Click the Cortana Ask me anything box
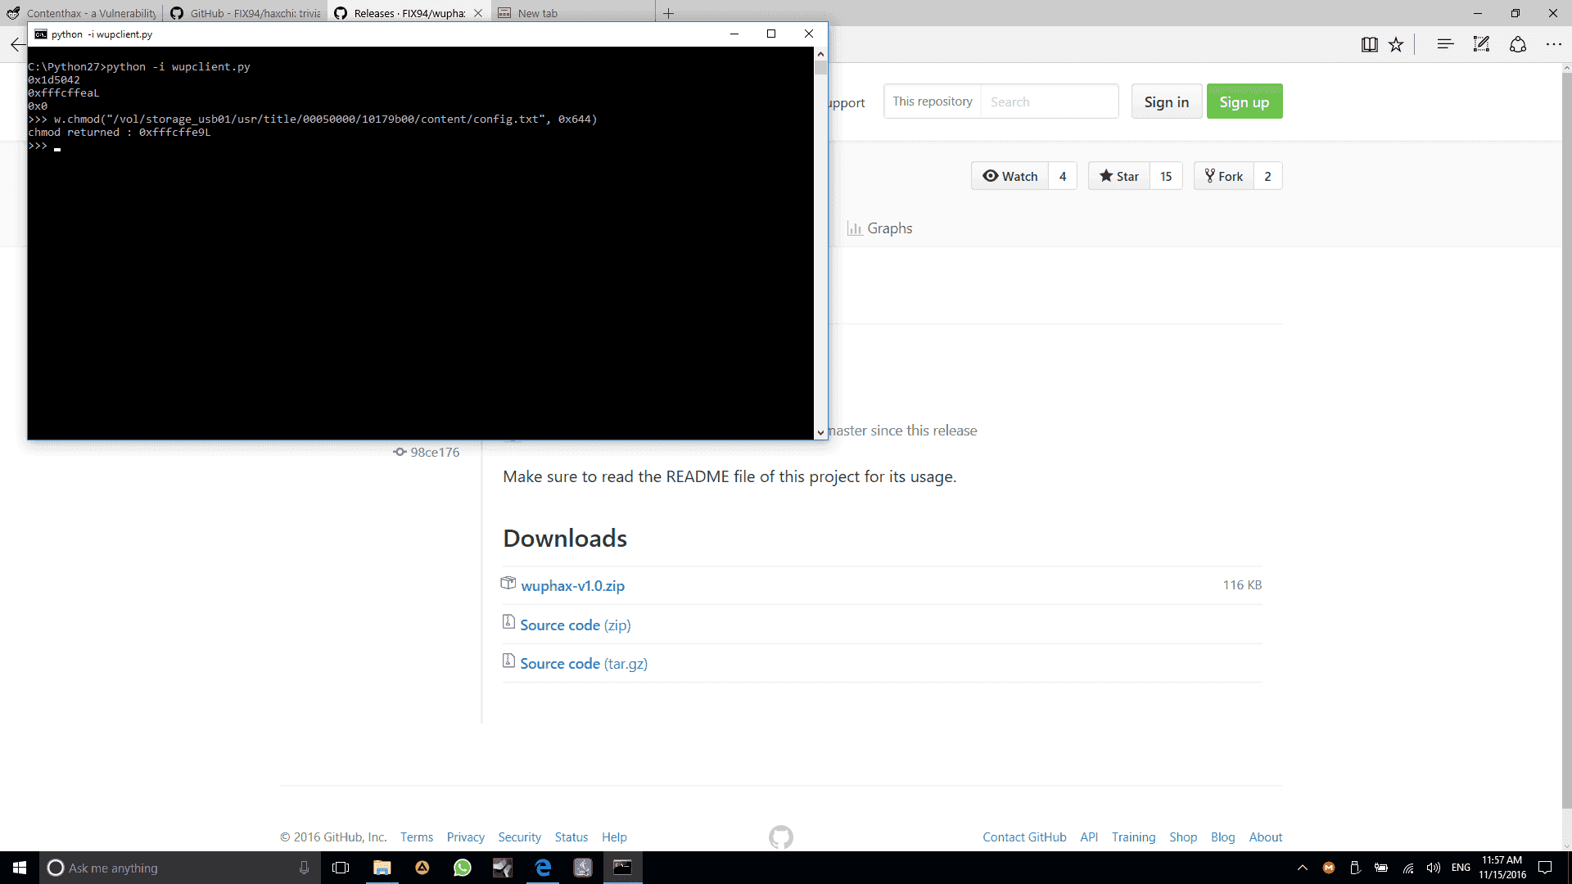The width and height of the screenshot is (1572, 884). point(178,868)
